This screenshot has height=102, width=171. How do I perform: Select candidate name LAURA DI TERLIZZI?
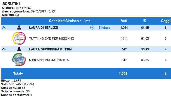tap(43, 28)
